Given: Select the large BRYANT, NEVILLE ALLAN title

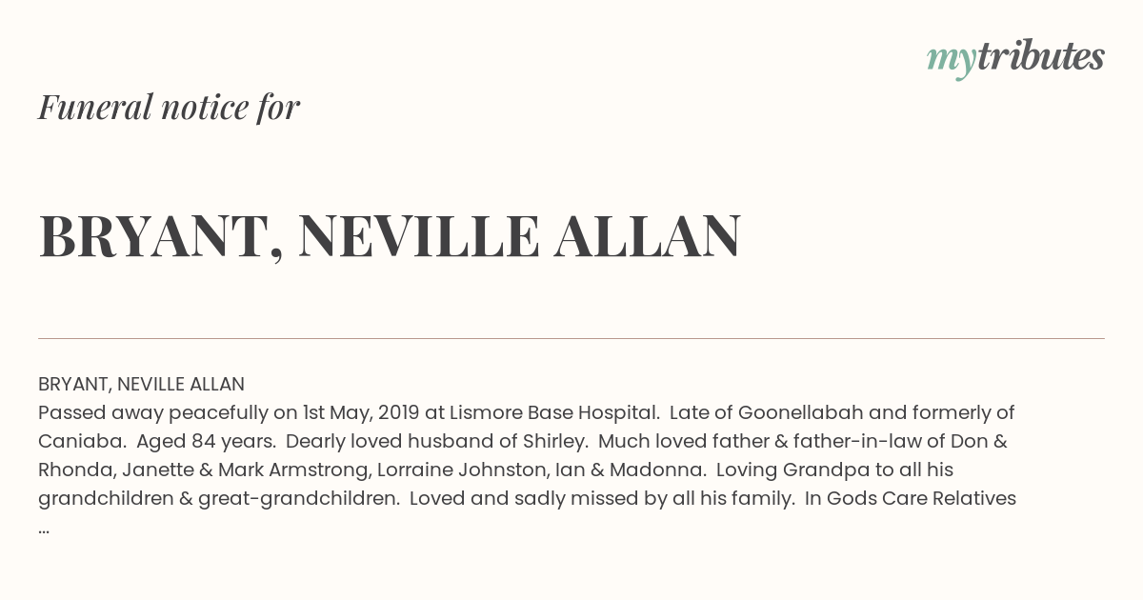Looking at the screenshot, I should coord(389,236).
